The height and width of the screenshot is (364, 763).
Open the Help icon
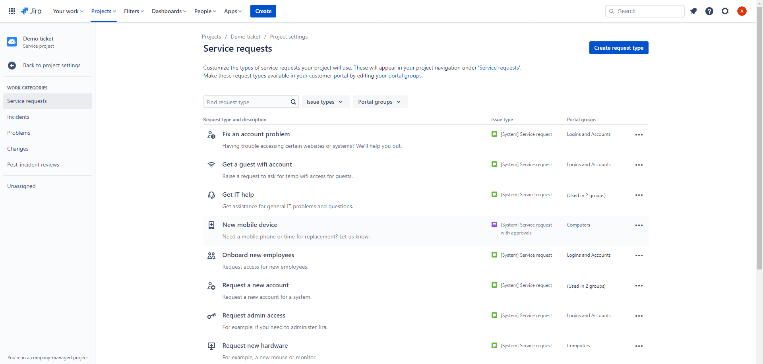click(709, 11)
